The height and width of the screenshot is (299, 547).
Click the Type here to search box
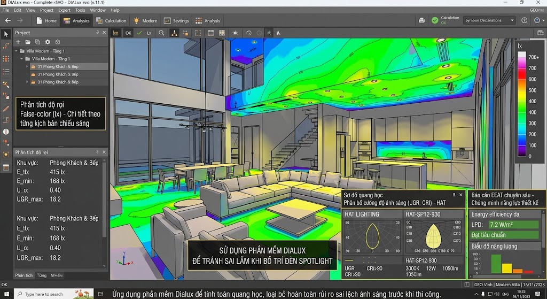54,294
